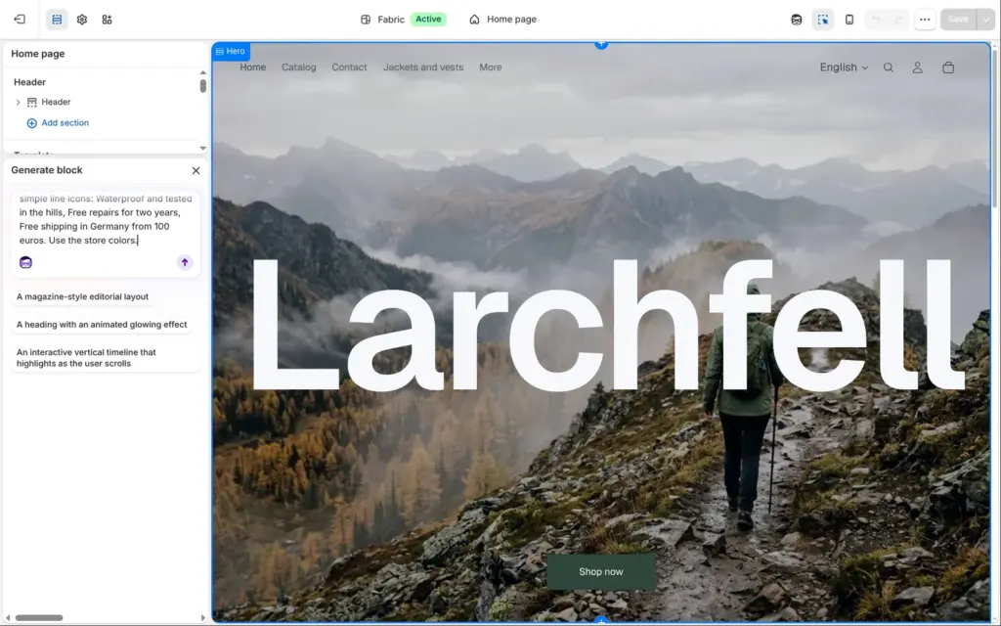This screenshot has height=626, width=1001.
Task: Open the Sections panel icon
Action: (x=57, y=20)
